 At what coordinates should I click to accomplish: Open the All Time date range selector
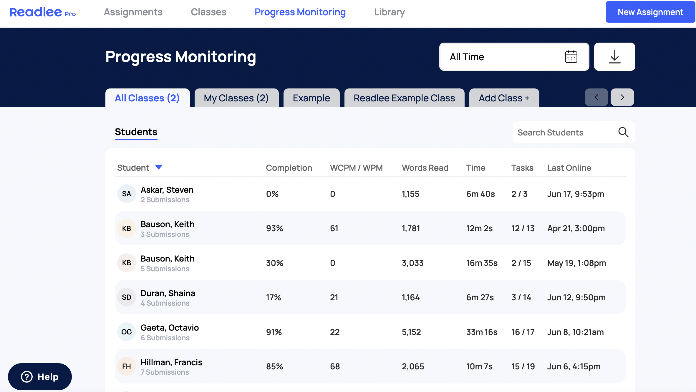tap(514, 57)
